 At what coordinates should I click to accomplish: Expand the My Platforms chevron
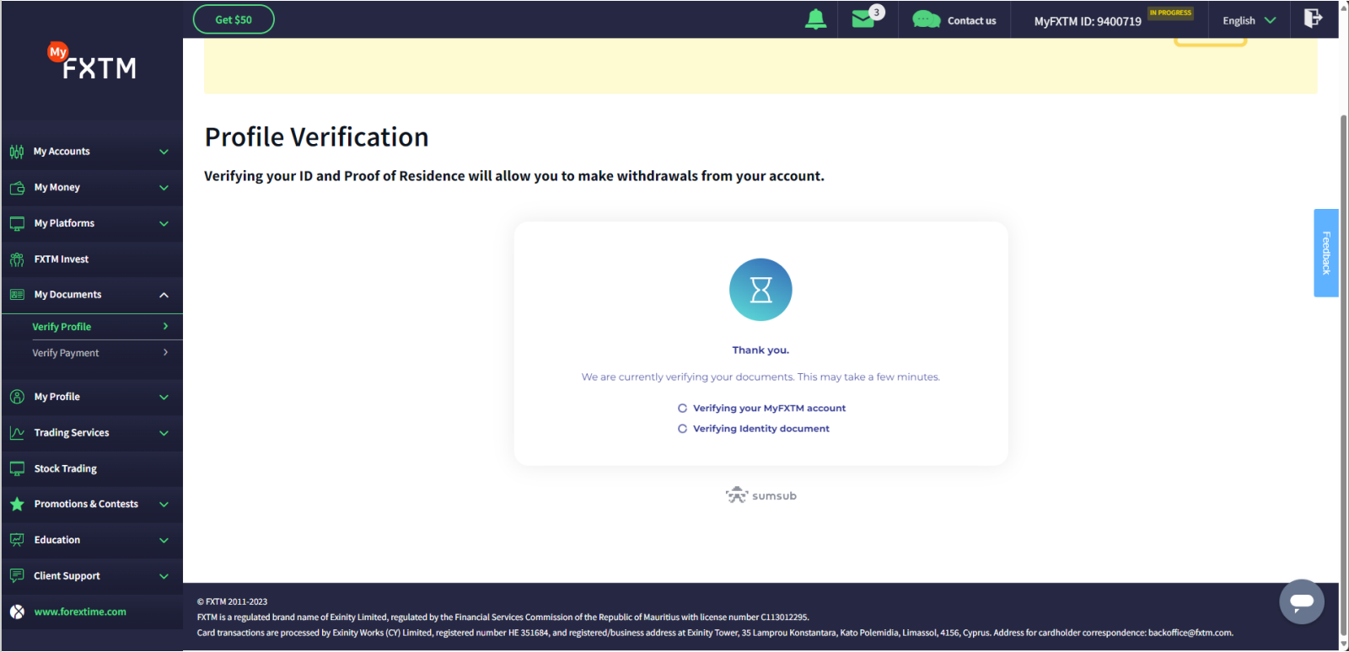coord(164,224)
